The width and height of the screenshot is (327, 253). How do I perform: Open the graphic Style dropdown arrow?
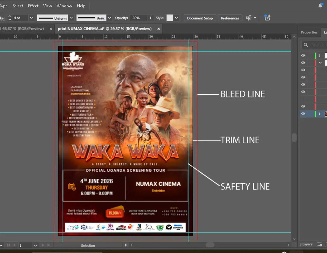pyautogui.click(x=176, y=18)
